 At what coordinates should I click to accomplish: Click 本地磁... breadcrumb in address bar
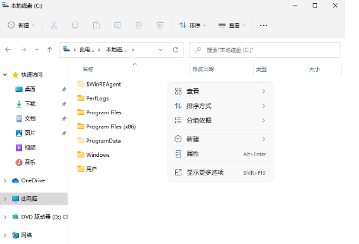[116, 50]
